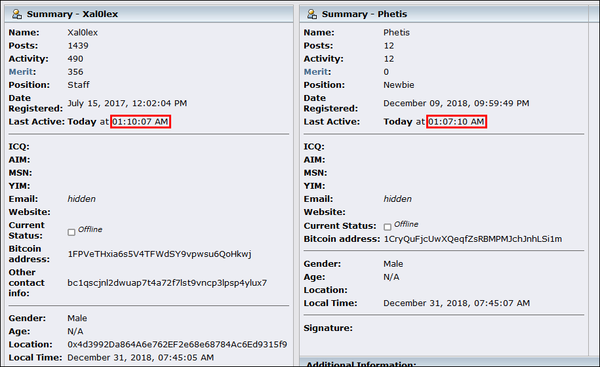Click the hidden email value for Xal0lex

tap(81, 199)
